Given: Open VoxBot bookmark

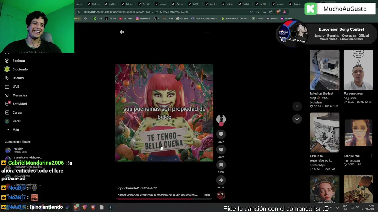Looking at the screenshot, I should tap(286, 19).
